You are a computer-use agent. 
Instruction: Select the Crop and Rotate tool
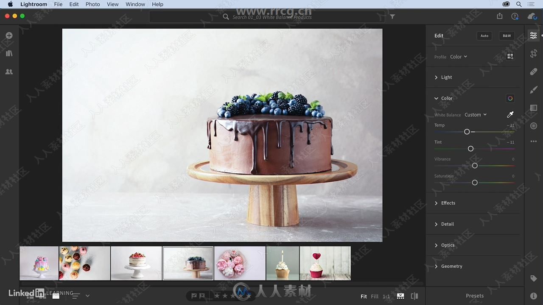(x=534, y=54)
